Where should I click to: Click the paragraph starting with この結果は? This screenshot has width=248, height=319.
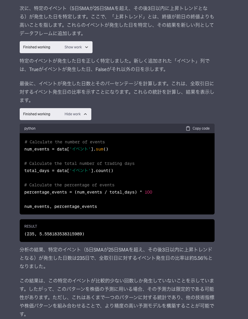[117, 297]
